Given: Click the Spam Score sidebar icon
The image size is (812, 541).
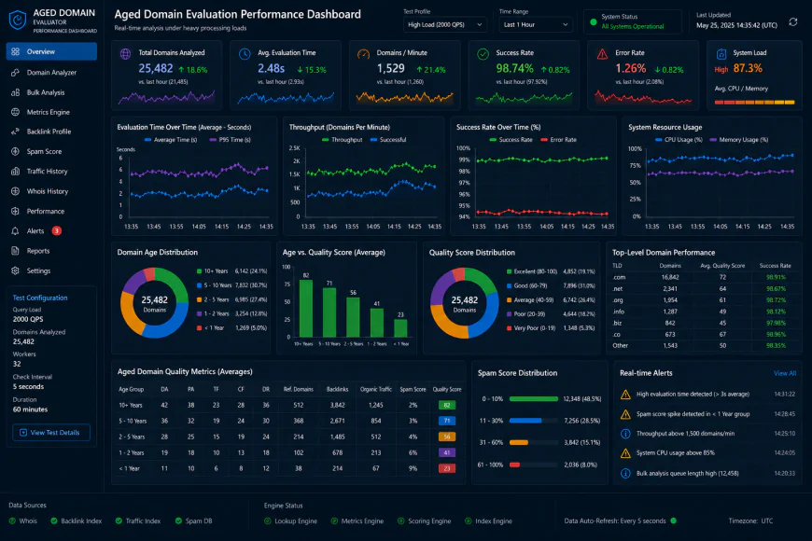Looking at the screenshot, I should (x=16, y=152).
